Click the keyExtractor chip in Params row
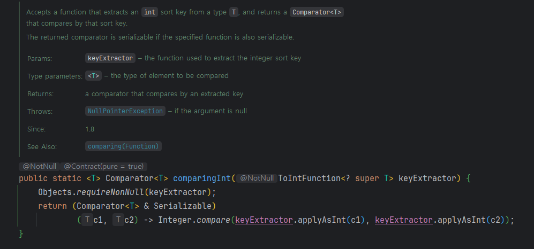The image size is (534, 249). (110, 58)
